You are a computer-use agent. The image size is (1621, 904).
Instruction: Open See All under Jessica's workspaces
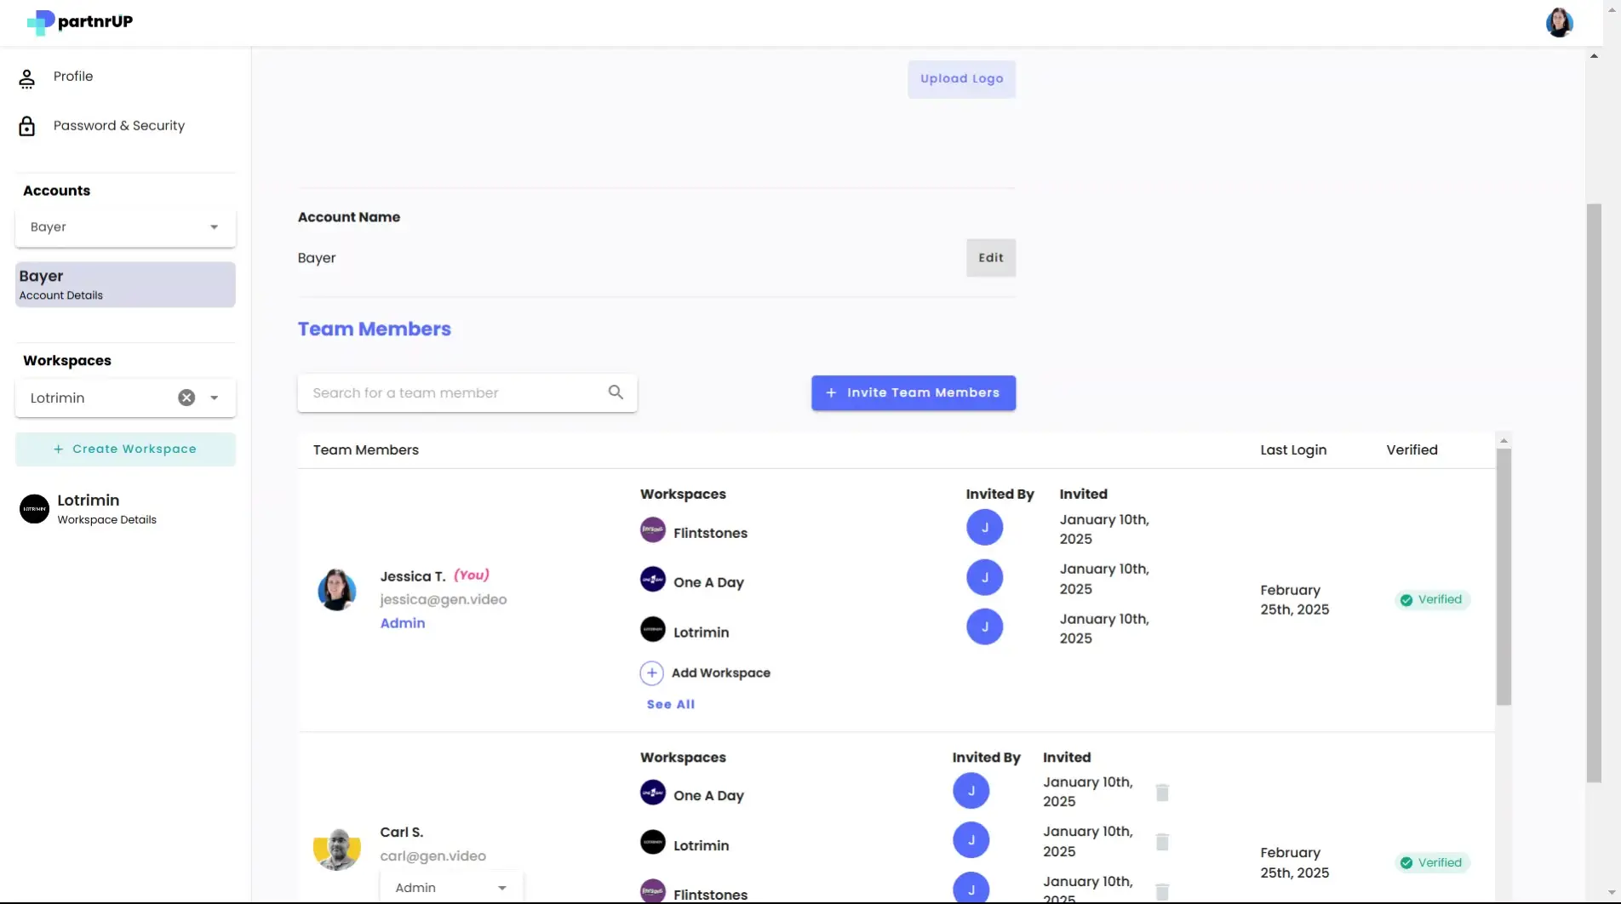[670, 704]
